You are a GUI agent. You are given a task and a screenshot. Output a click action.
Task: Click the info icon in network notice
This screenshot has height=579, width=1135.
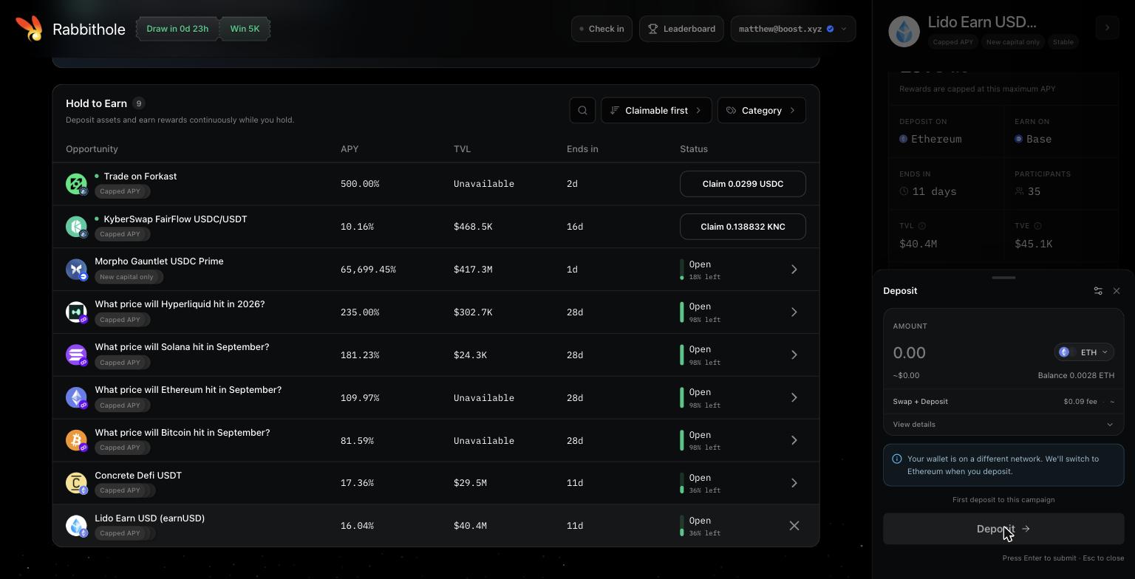[x=897, y=459]
